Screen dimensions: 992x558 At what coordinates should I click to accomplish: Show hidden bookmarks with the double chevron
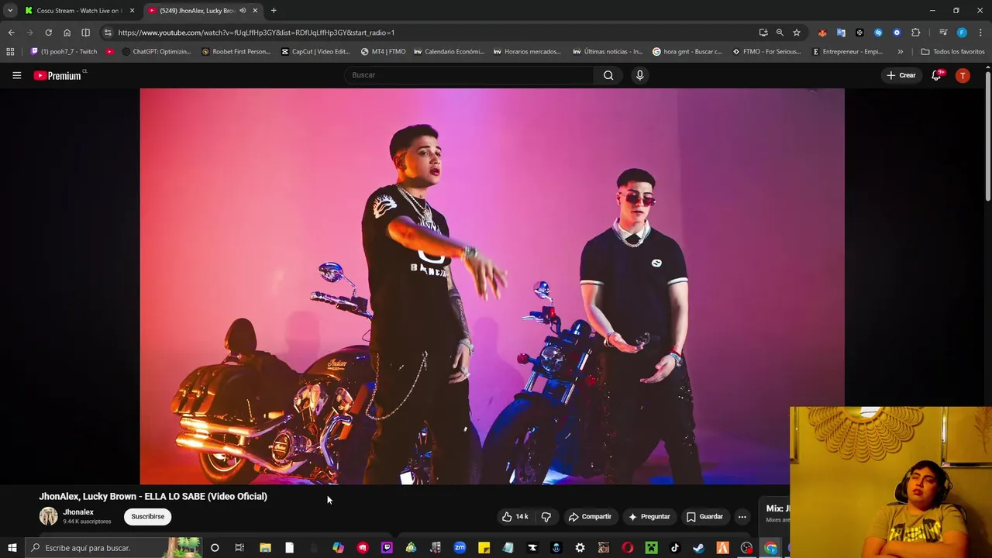[900, 52]
